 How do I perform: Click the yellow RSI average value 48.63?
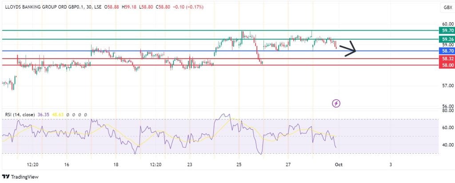(x=58, y=115)
